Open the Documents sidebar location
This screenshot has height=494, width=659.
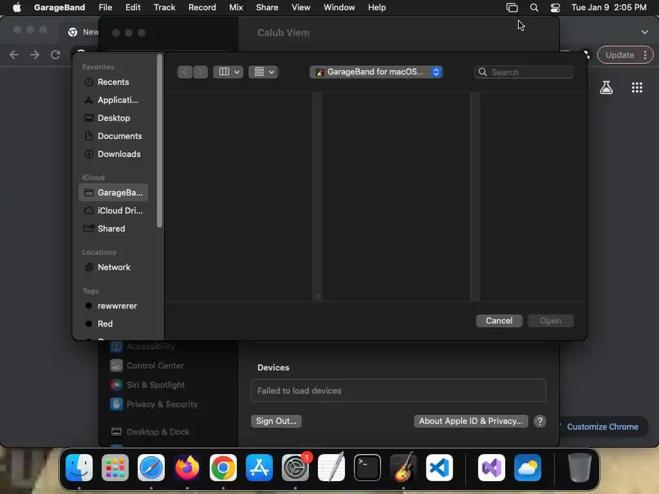tap(113, 136)
